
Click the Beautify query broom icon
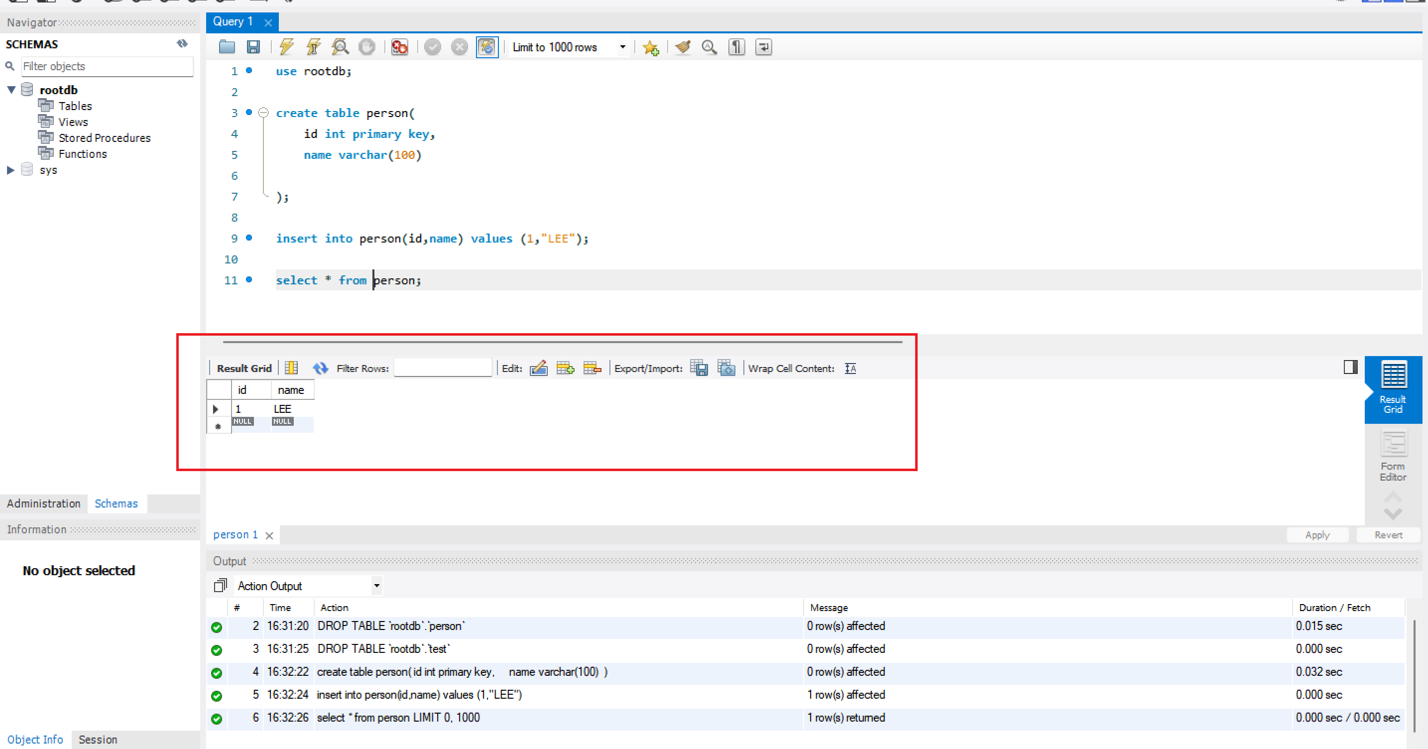point(683,47)
